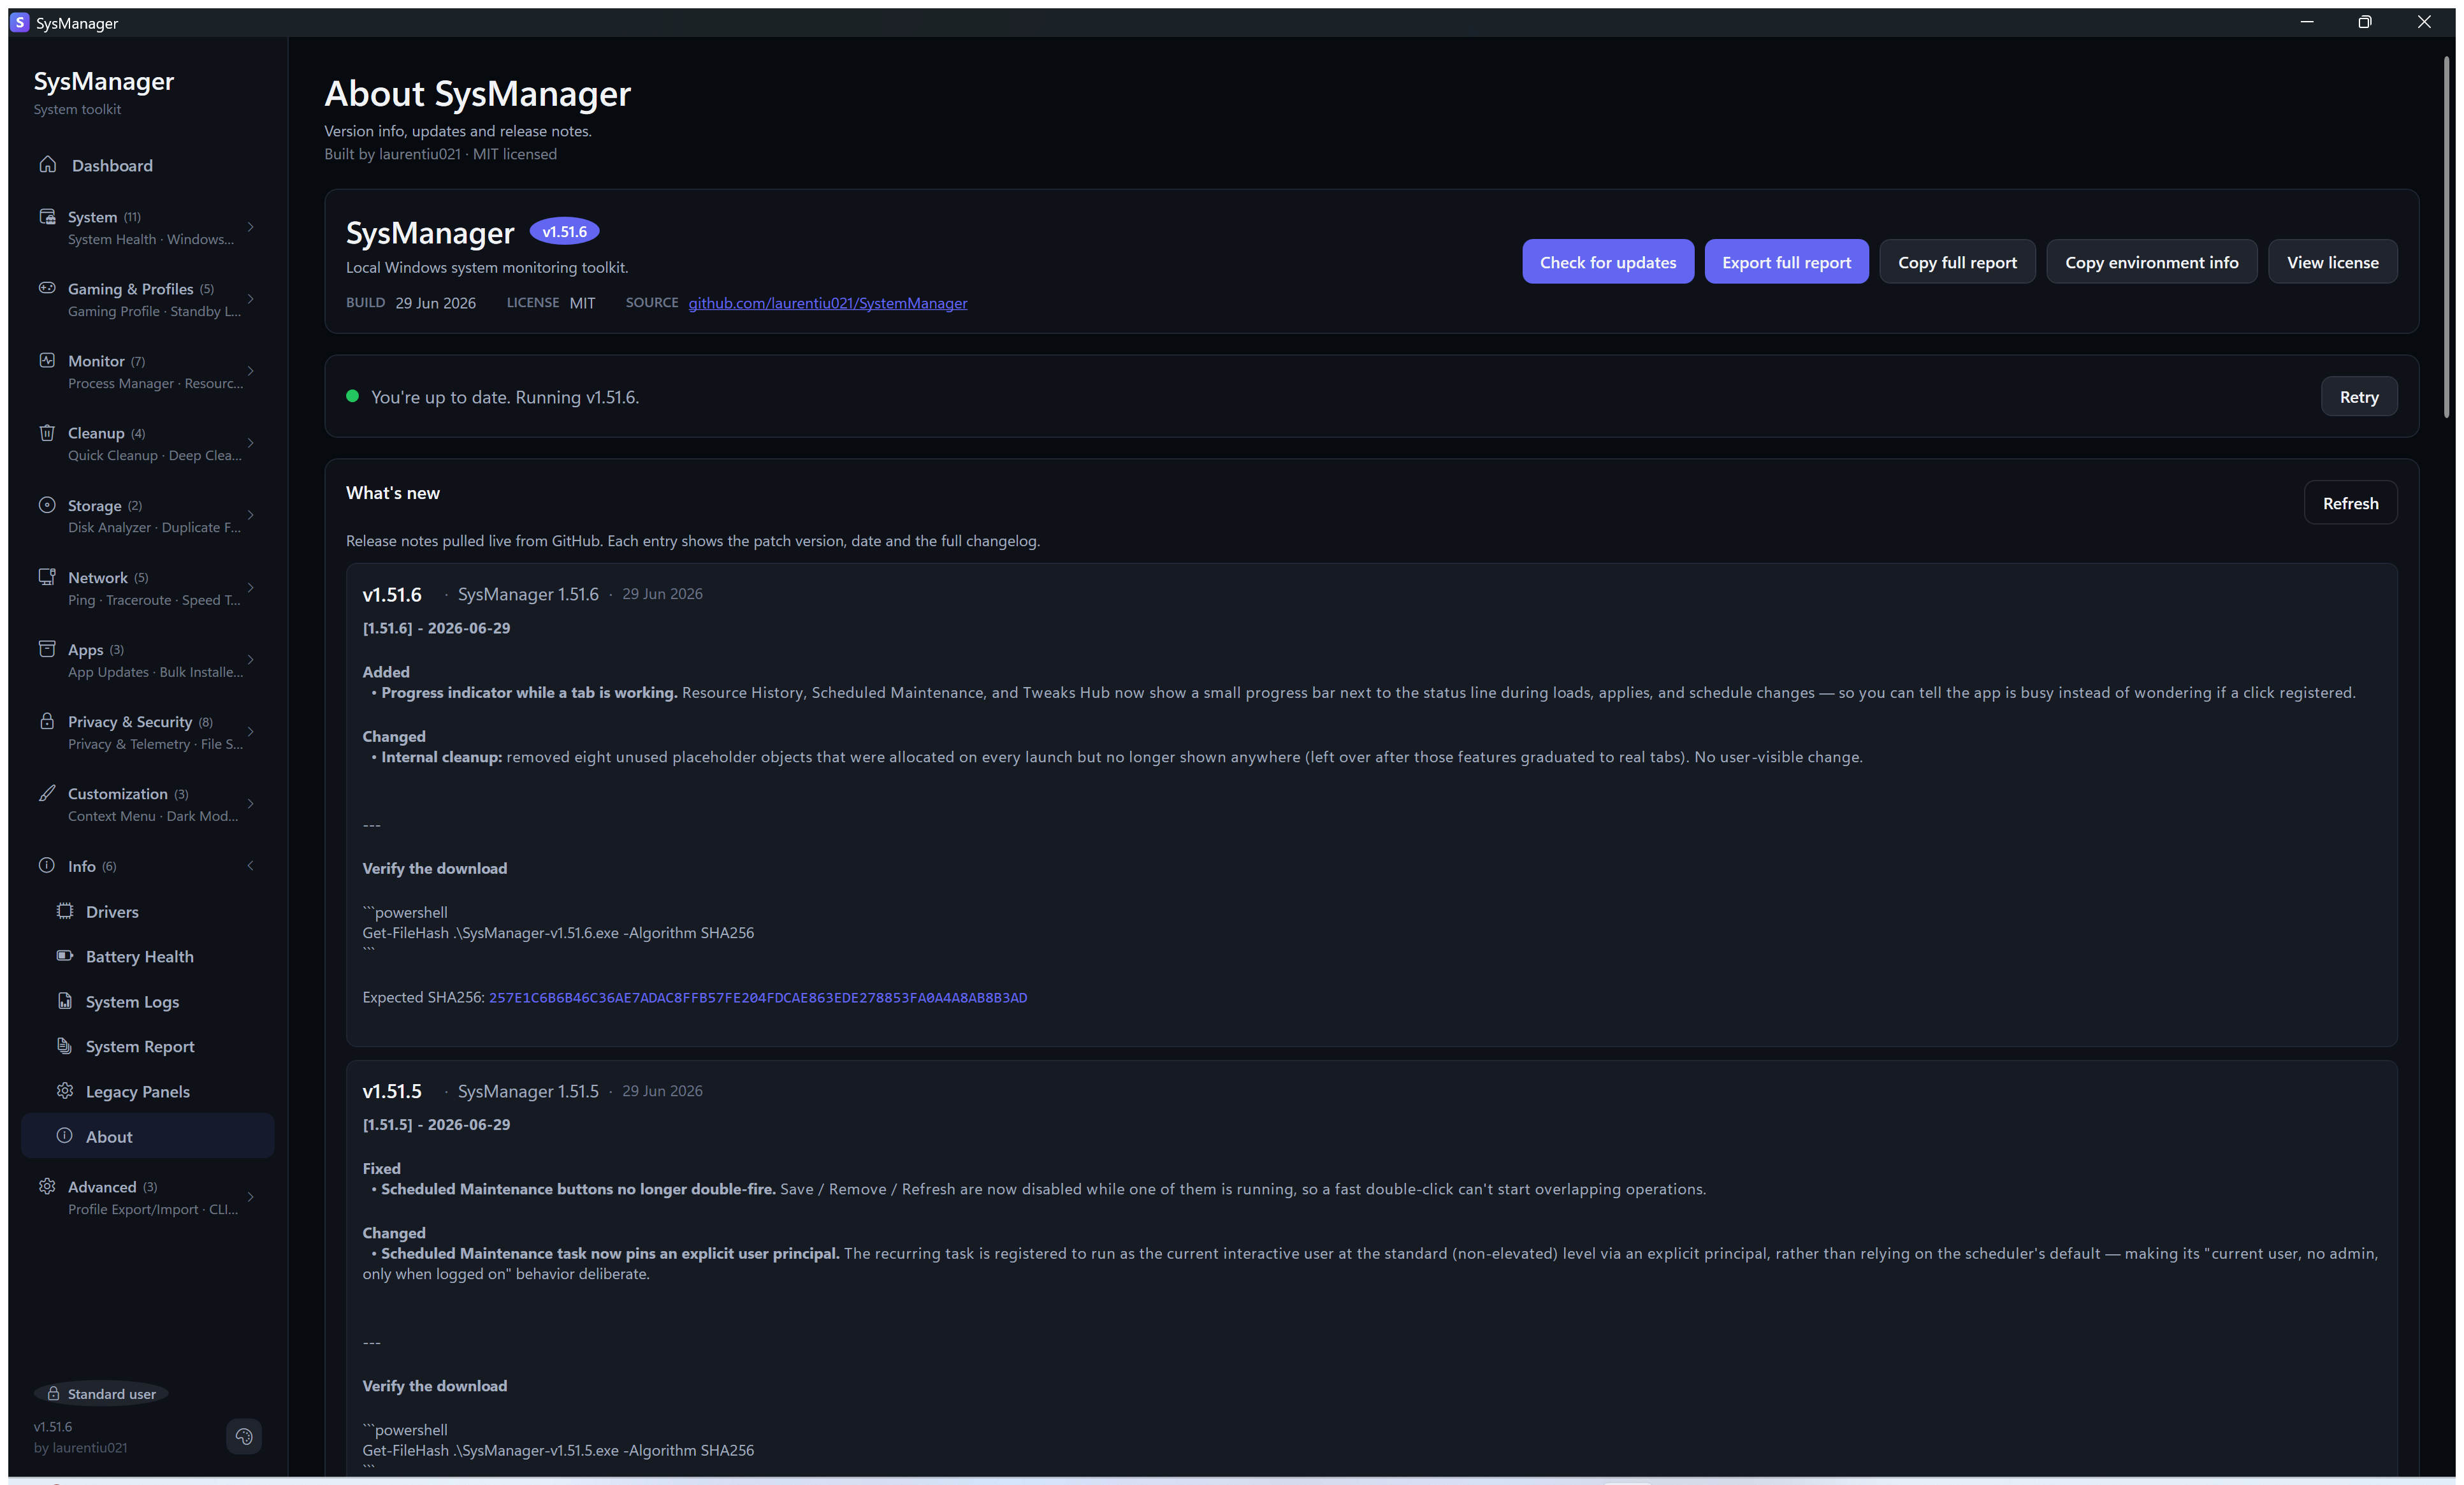Click View license button
This screenshot has height=1485, width=2464.
(2332, 262)
